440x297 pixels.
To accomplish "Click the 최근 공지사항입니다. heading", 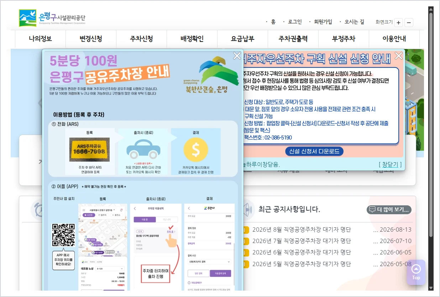I will [x=289, y=209].
